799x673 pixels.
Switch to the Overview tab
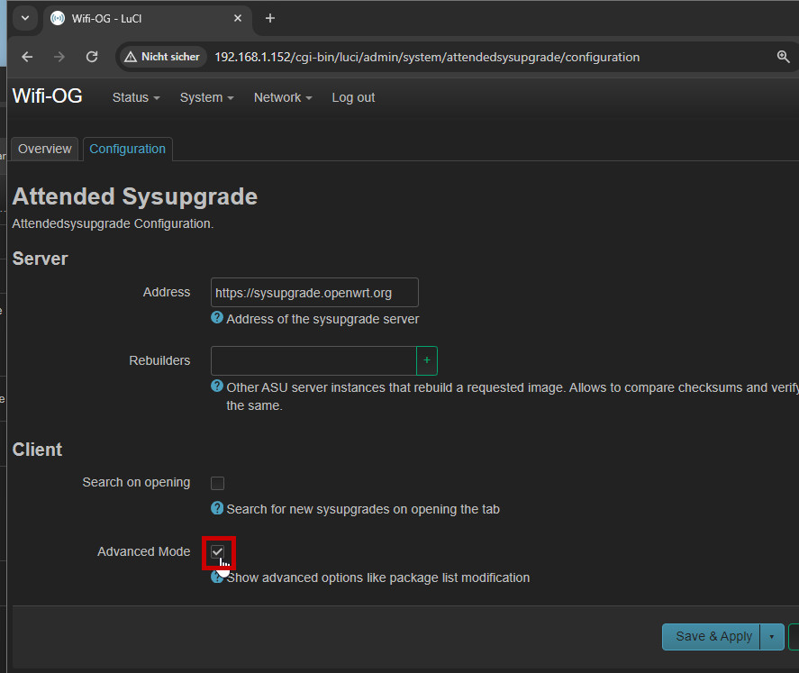[45, 149]
